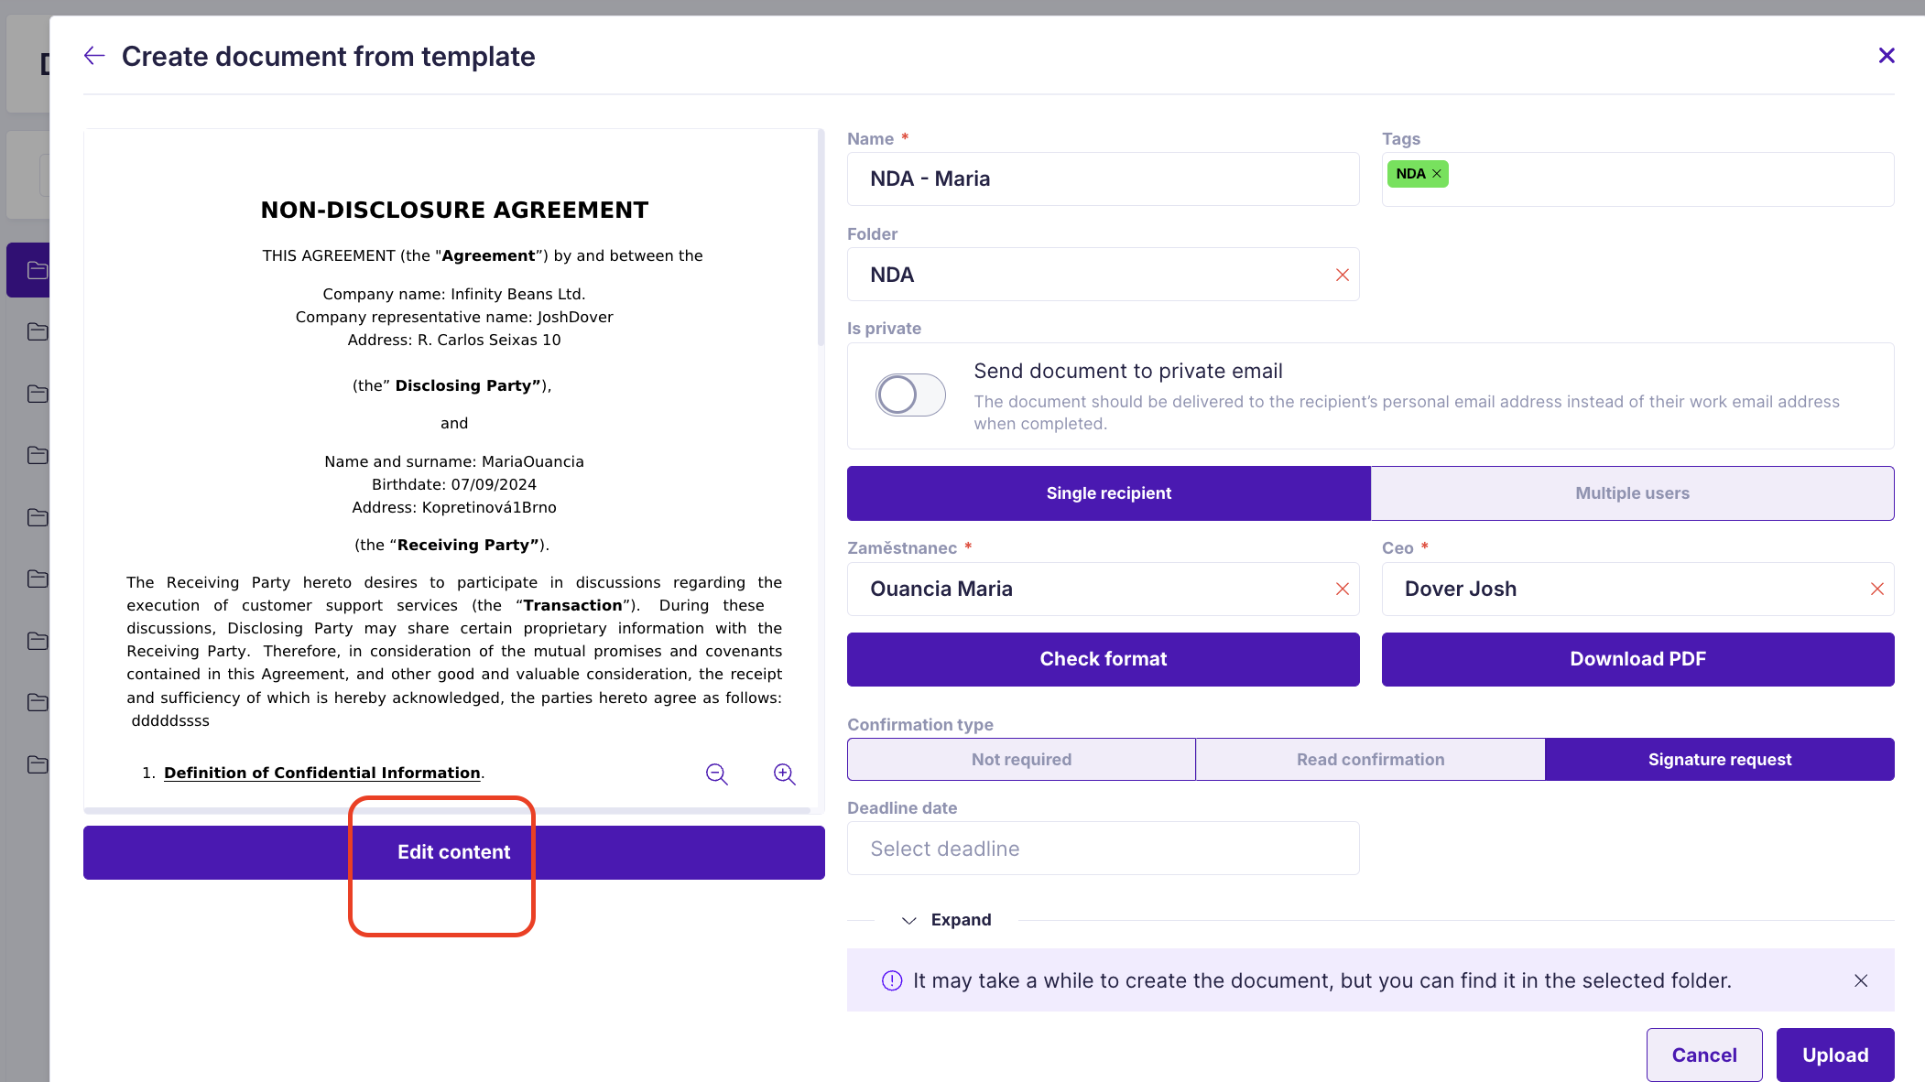This screenshot has width=1925, height=1082.
Task: Click the preview horizontal scrollbar
Action: 447,810
